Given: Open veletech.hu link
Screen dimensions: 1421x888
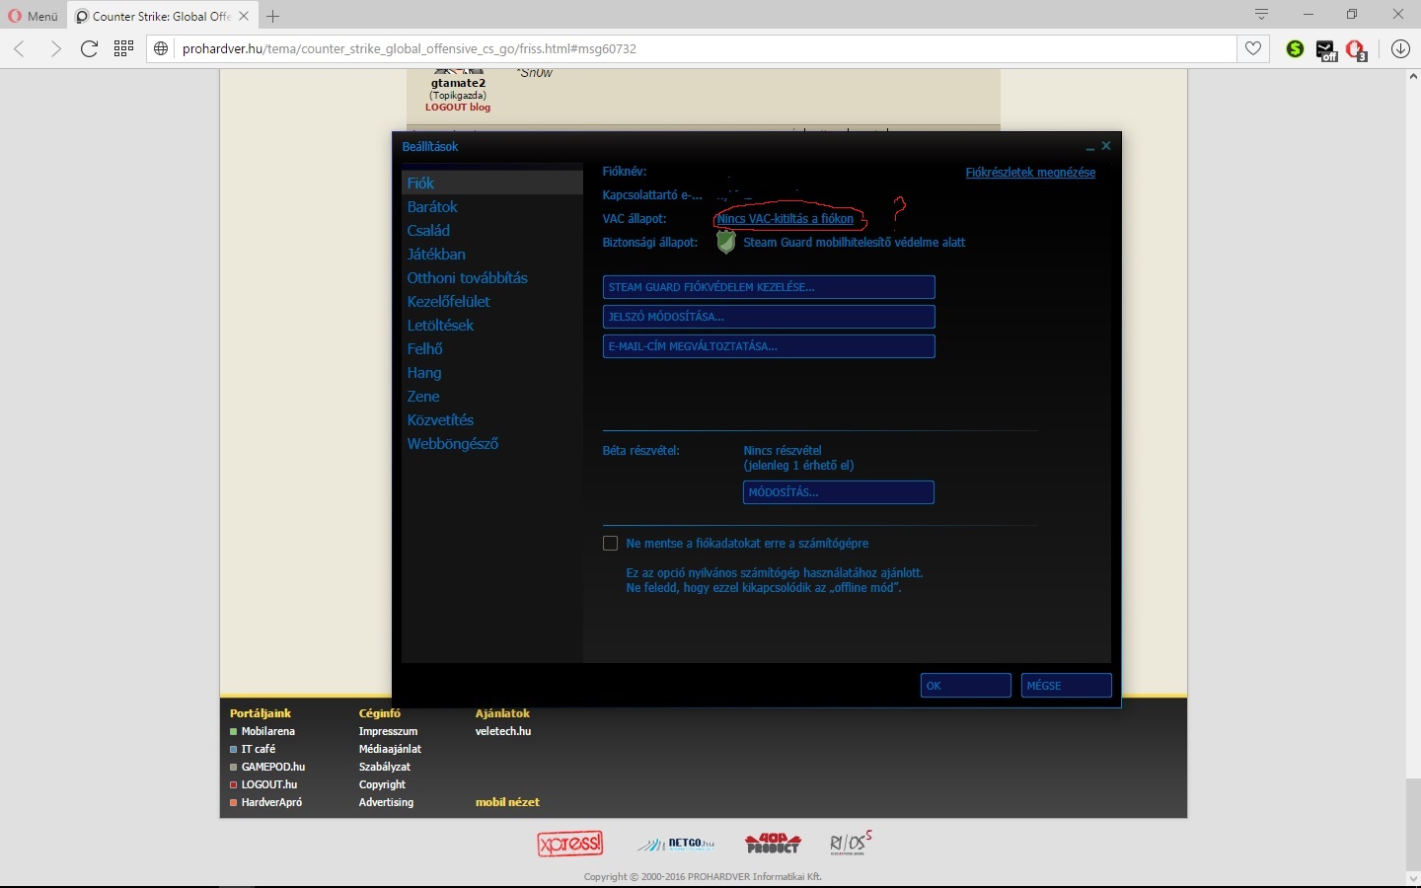Looking at the screenshot, I should click(503, 731).
